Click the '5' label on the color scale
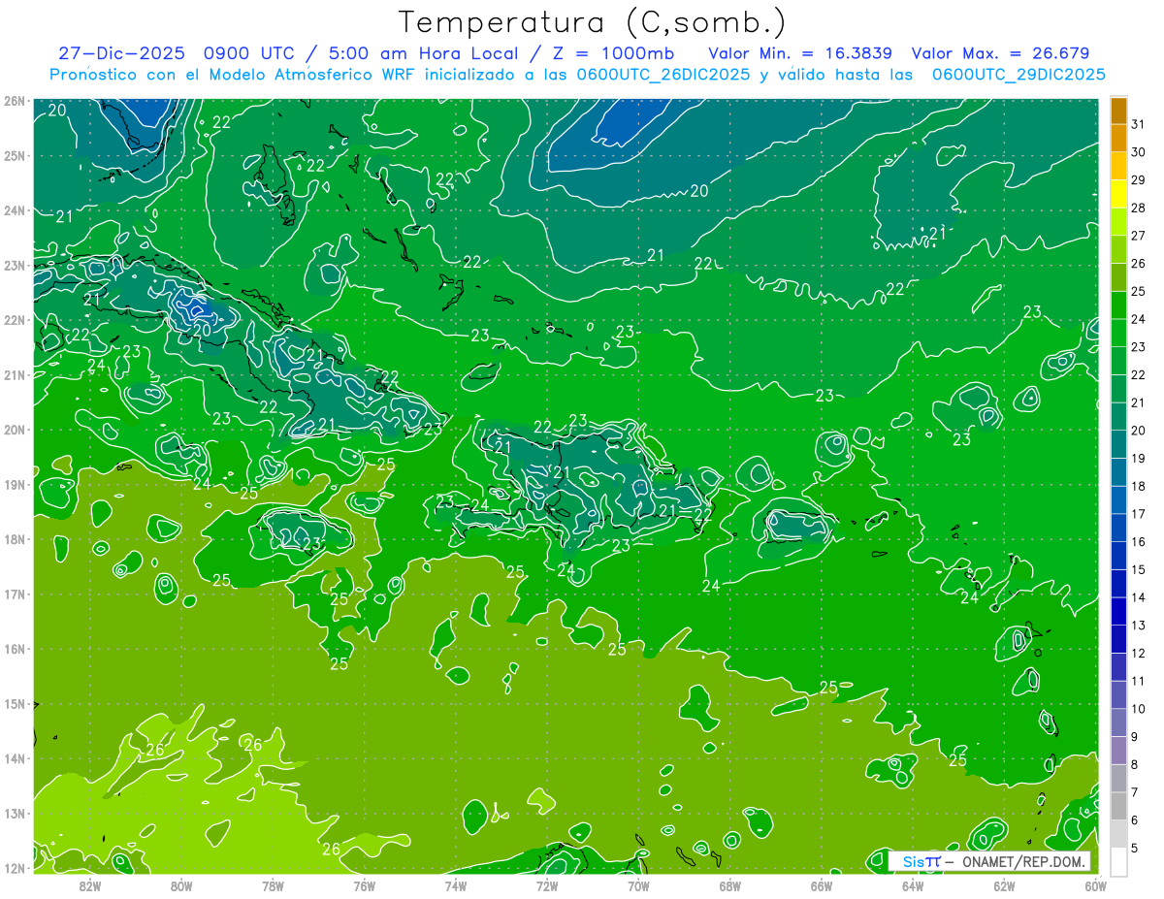This screenshot has width=1164, height=899. (x=1135, y=849)
